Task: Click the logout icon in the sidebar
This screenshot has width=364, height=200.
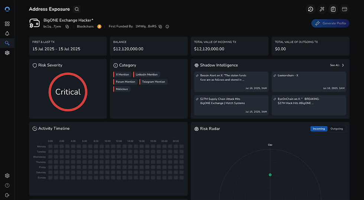Action: click(7, 195)
